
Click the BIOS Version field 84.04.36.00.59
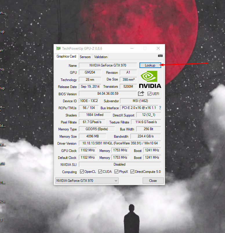[108, 94]
